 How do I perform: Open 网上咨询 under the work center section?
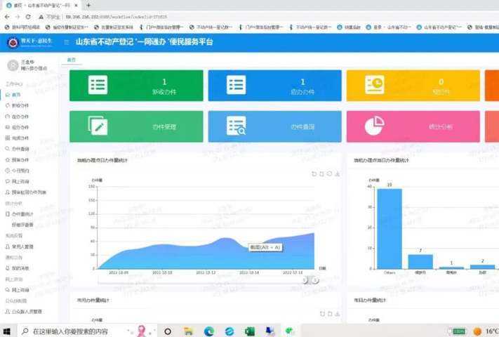click(x=20, y=181)
